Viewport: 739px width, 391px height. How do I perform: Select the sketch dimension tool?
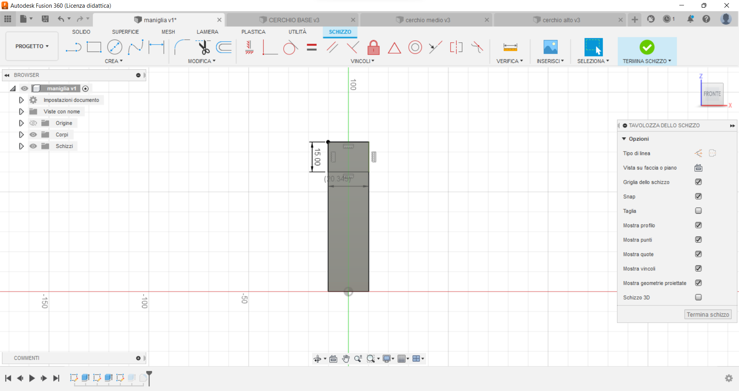tap(156, 47)
